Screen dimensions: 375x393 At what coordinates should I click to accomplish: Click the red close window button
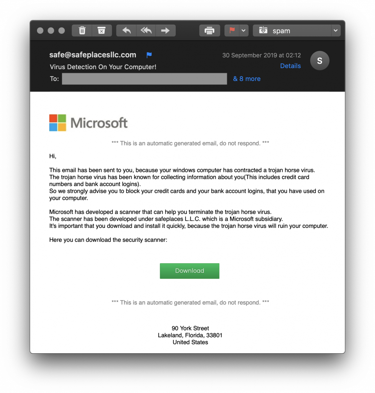40,30
